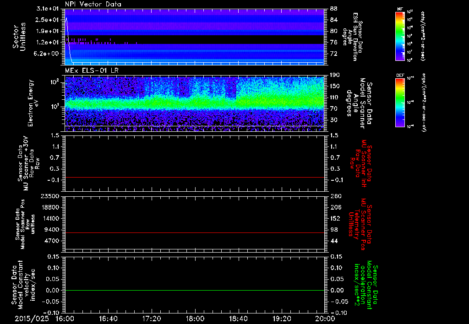Click the 190 scanner angle tick
The image size is (469, 324).
[336, 75]
